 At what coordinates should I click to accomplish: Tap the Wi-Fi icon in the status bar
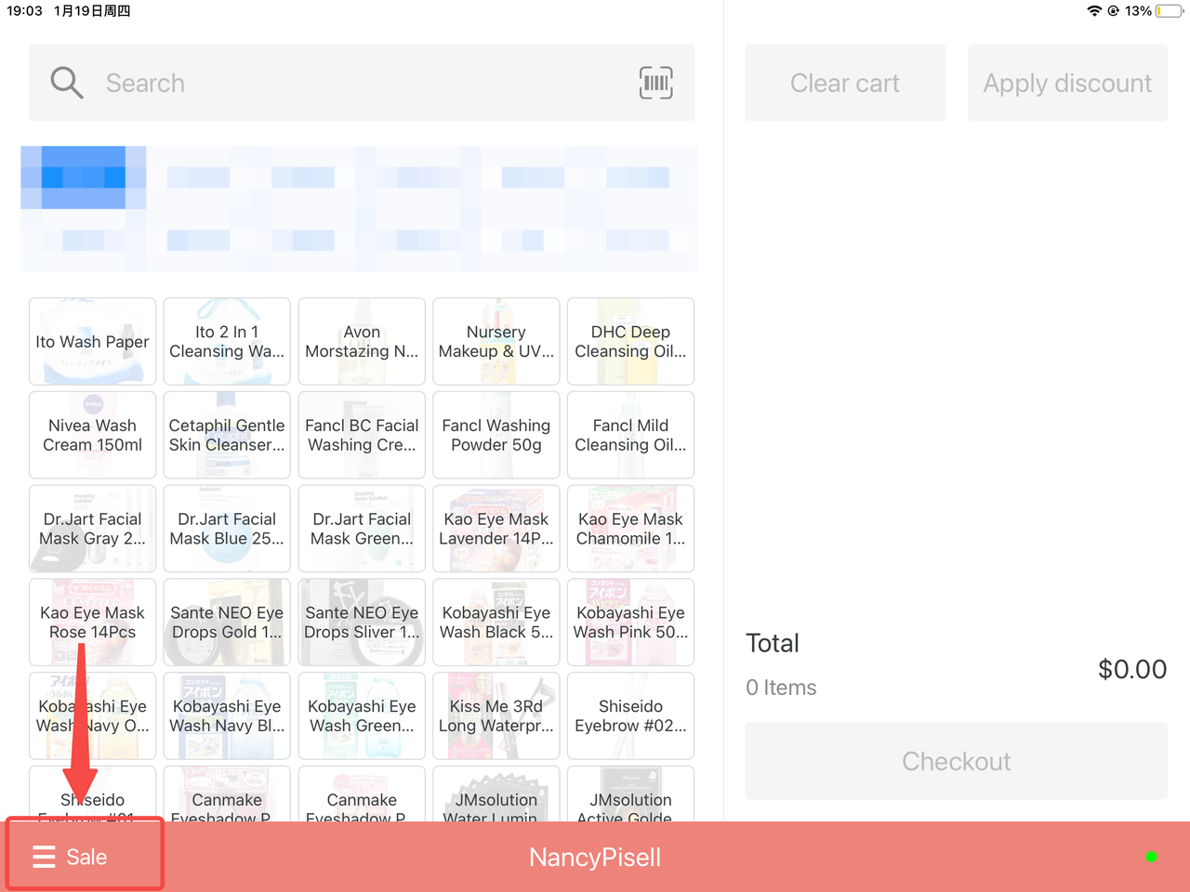pyautogui.click(x=1094, y=11)
